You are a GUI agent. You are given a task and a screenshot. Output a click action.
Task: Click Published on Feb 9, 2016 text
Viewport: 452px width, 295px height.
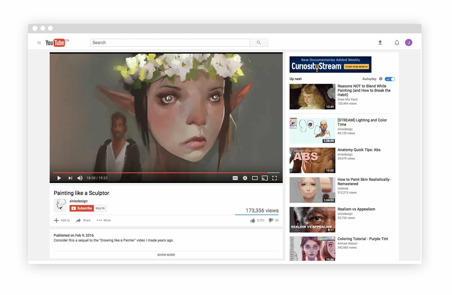(x=74, y=235)
